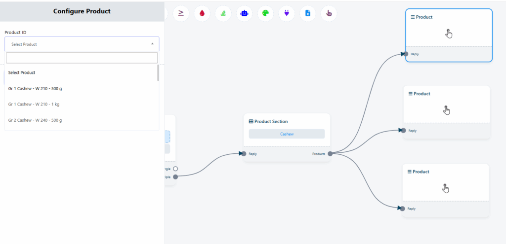Image resolution: width=506 pixels, height=244 pixels.
Task: Click the blue Excel file icon
Action: coord(308,13)
